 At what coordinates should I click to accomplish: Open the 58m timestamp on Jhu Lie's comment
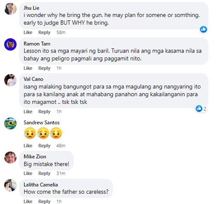(x=61, y=32)
